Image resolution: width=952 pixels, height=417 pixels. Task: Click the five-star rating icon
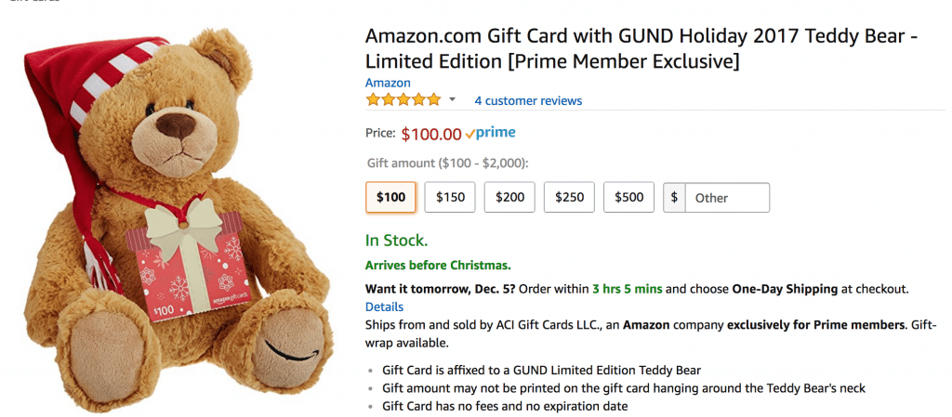pos(403,99)
